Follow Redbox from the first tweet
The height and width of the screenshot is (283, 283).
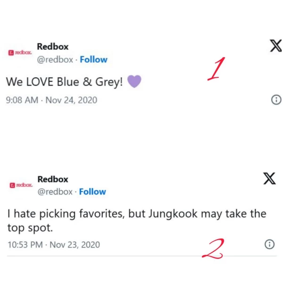(x=93, y=59)
